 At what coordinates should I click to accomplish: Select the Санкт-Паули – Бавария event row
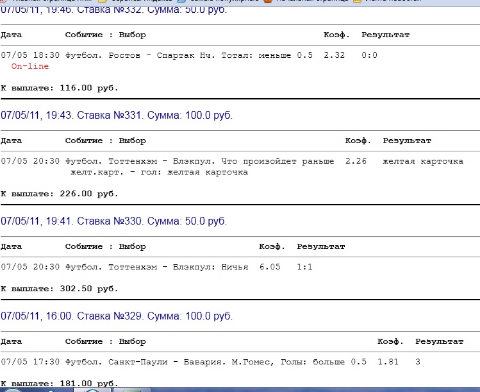216,362
